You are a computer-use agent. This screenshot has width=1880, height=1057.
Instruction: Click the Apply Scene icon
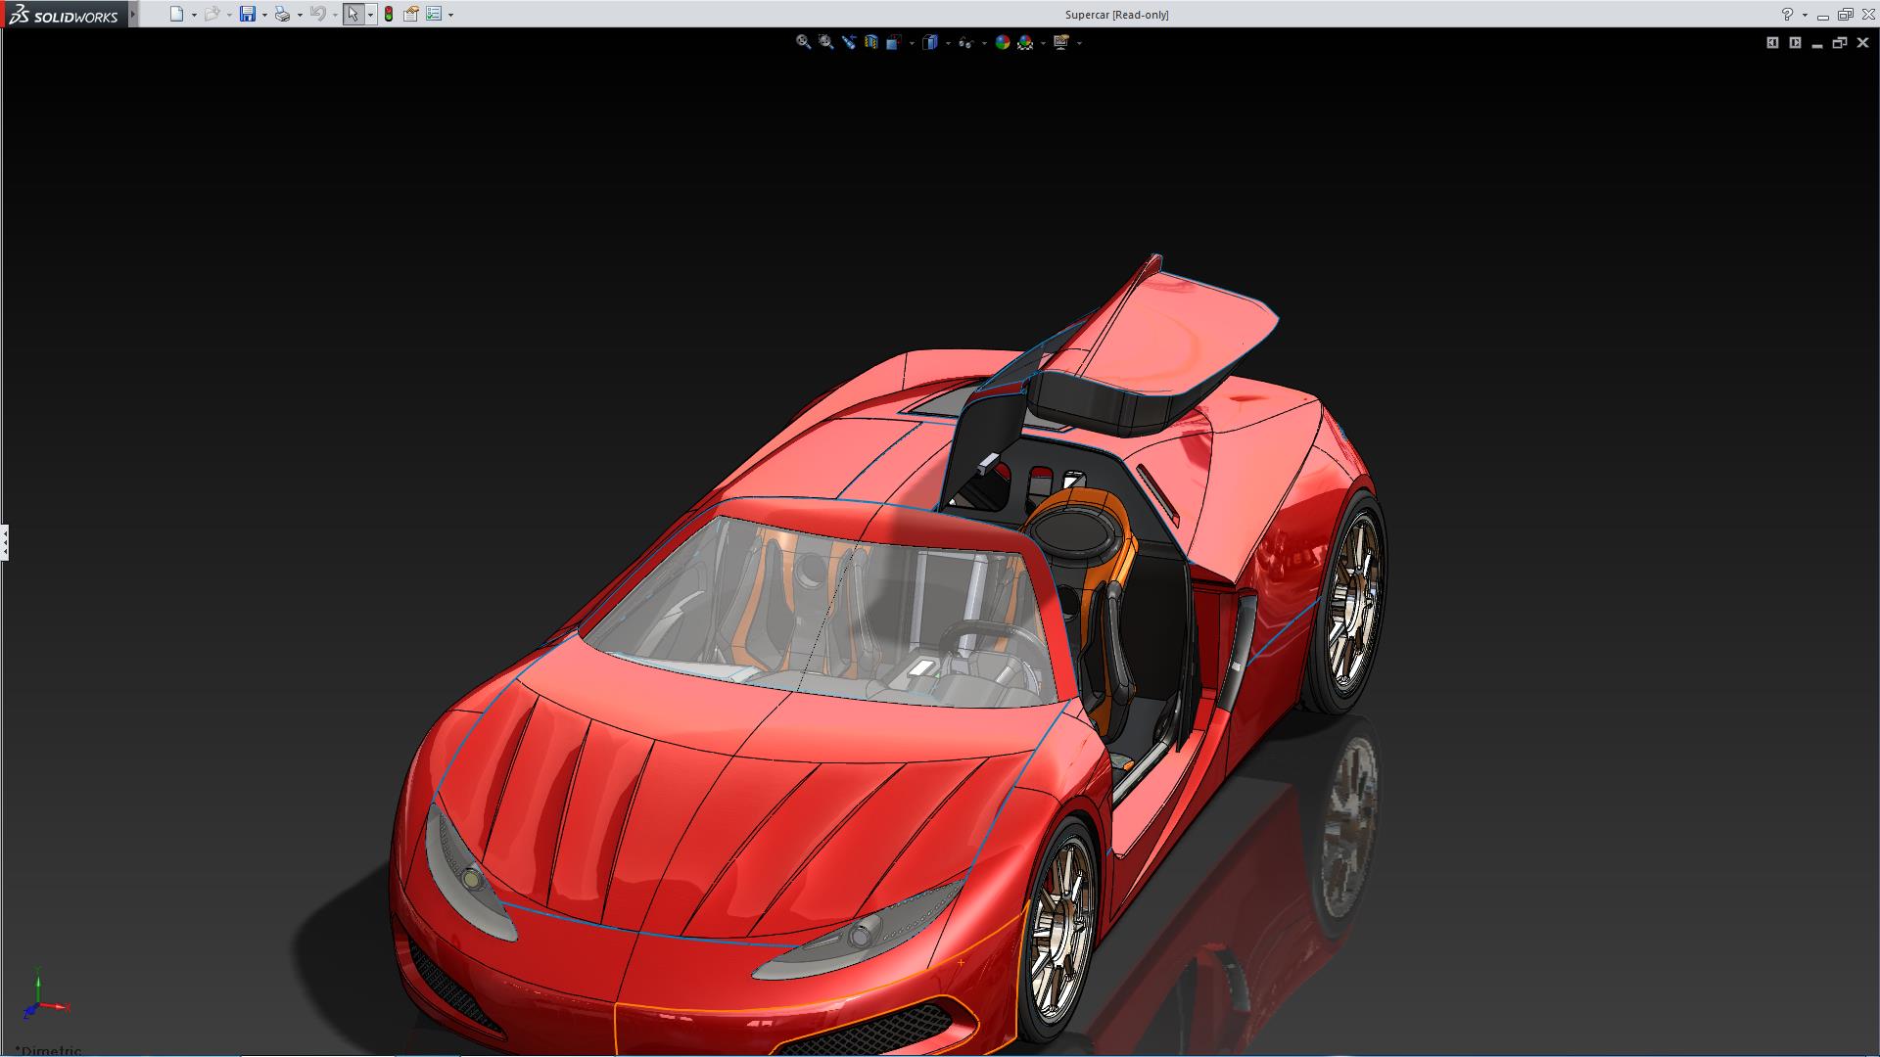click(x=1025, y=42)
